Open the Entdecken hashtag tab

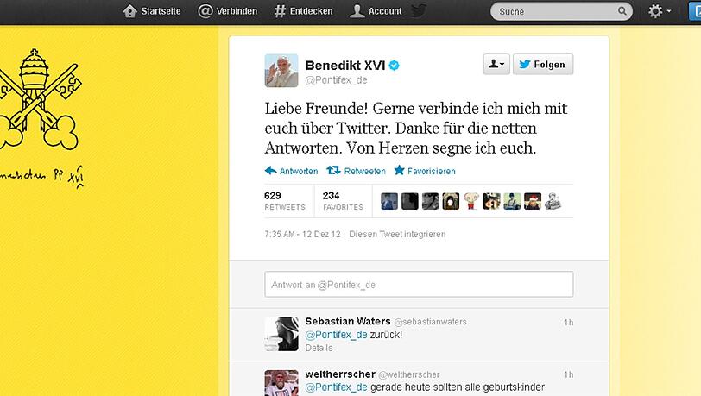pos(304,11)
